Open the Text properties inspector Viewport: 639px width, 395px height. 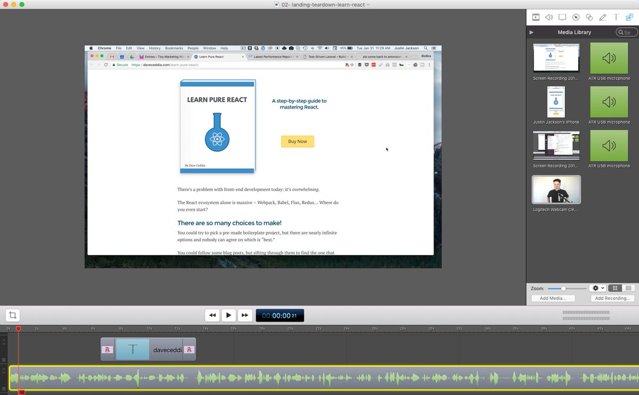click(616, 17)
